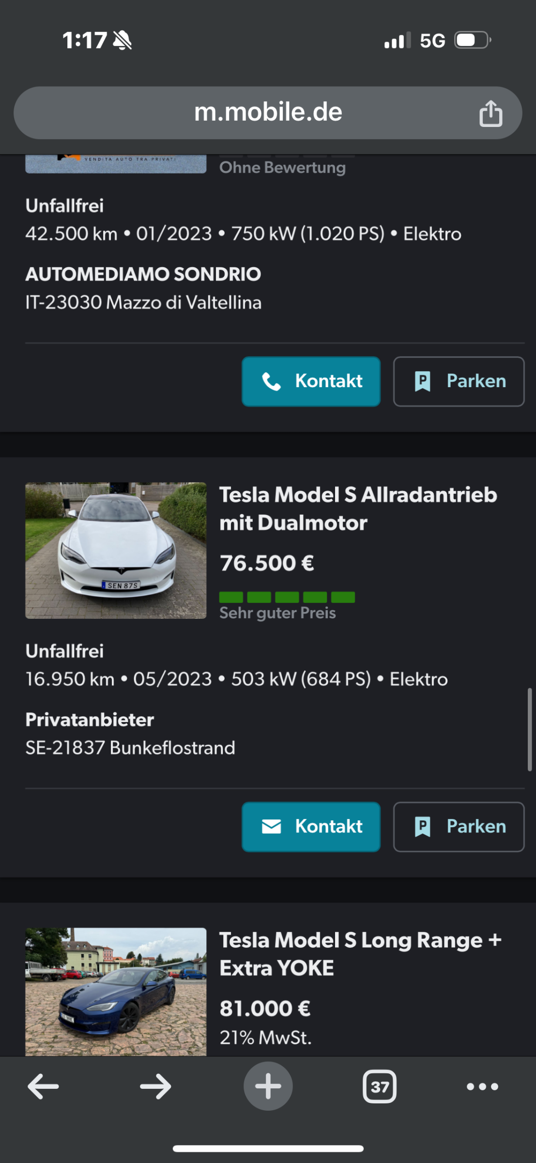The image size is (536, 1163).
Task: Open the m.mobile.de address field
Action: pos(268,113)
